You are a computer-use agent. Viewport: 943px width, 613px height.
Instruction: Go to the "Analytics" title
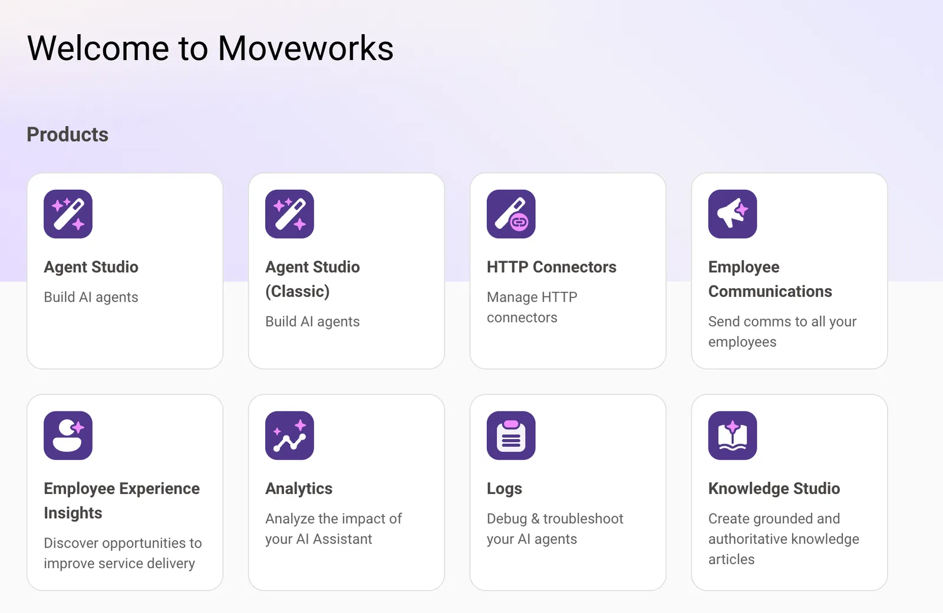point(299,489)
